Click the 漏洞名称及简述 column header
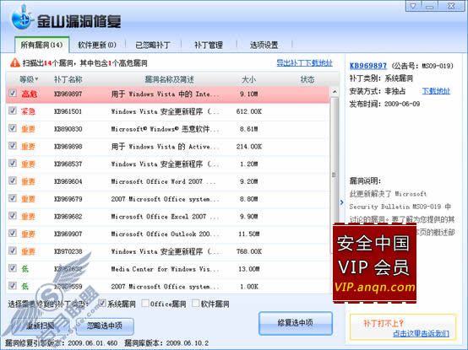Image resolution: width=468 pixels, height=350 pixels. click(x=169, y=79)
